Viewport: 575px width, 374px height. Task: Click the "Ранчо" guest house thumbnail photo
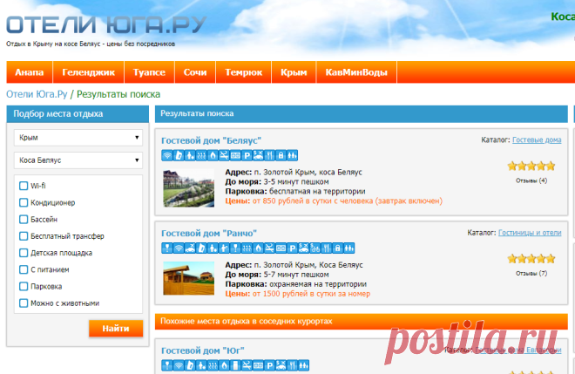point(188,278)
